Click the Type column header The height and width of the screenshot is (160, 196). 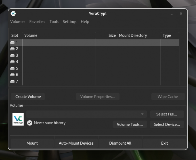click(x=170, y=35)
